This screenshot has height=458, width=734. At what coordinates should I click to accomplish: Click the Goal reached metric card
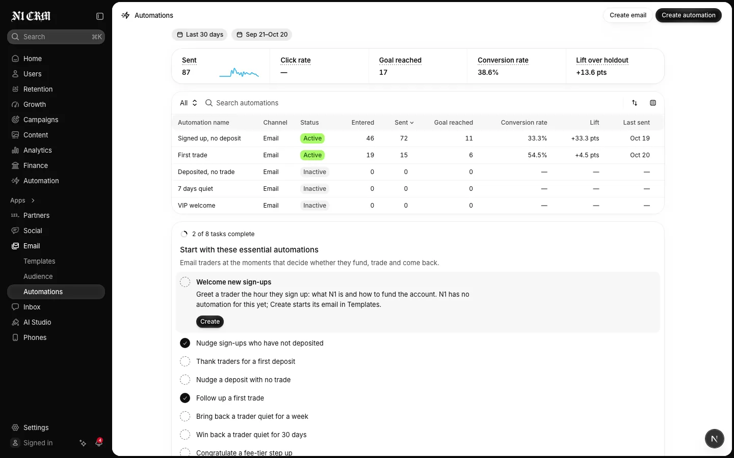pos(418,66)
